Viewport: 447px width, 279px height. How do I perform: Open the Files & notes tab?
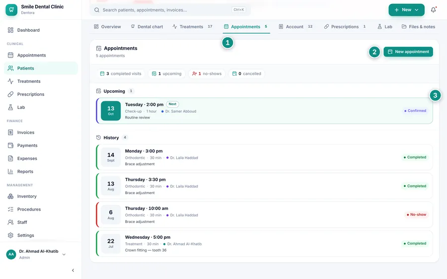[419, 26]
